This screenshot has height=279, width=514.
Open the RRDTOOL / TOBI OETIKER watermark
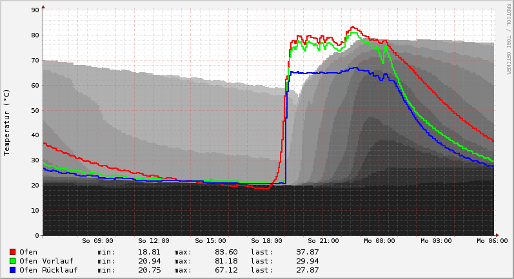click(508, 39)
